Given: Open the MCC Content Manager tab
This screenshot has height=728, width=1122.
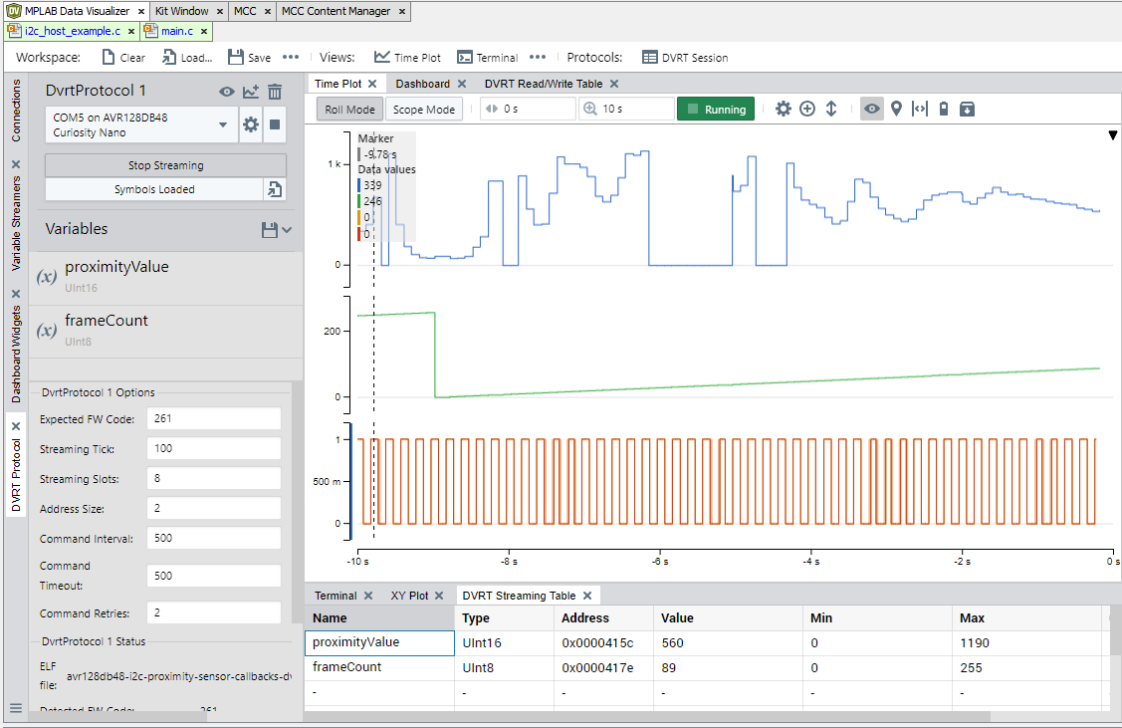Looking at the screenshot, I should click(336, 11).
